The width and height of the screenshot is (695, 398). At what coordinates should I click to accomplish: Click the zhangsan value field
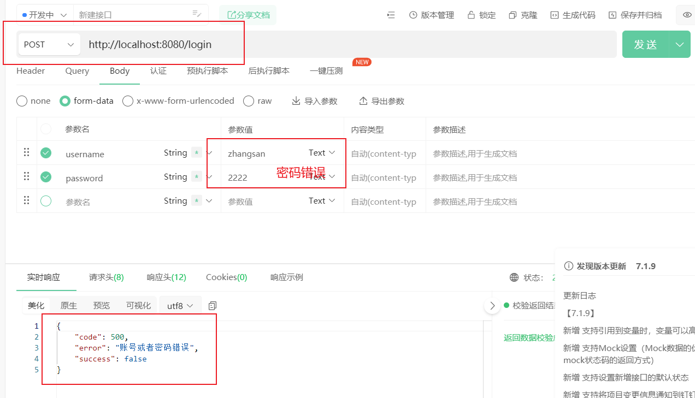(265, 153)
